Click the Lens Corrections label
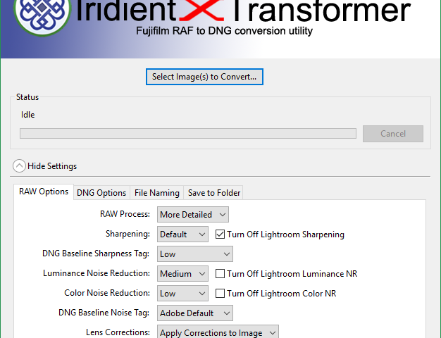The height and width of the screenshot is (338, 441). 118,332
